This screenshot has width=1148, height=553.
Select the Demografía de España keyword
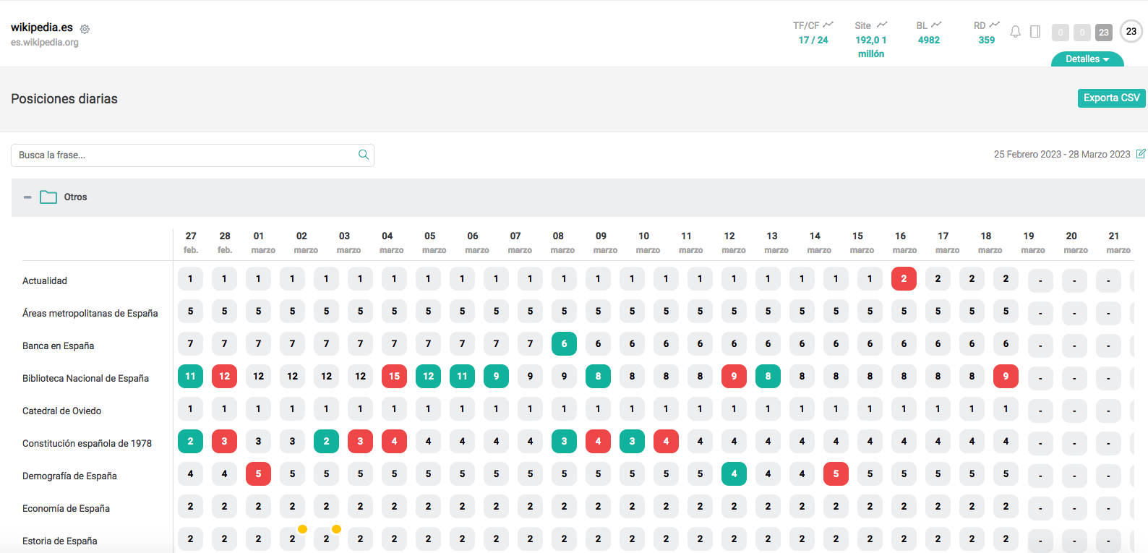[70, 476]
